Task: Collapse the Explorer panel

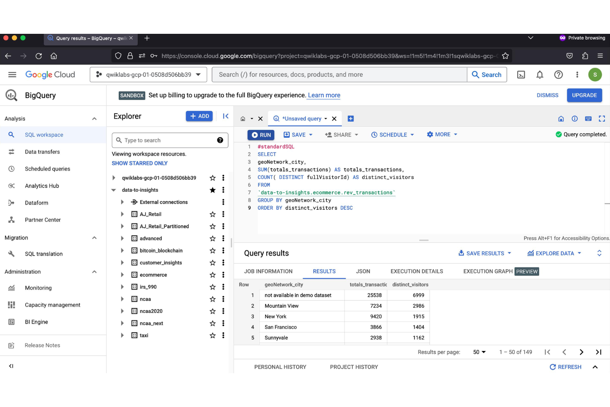Action: pos(225,116)
